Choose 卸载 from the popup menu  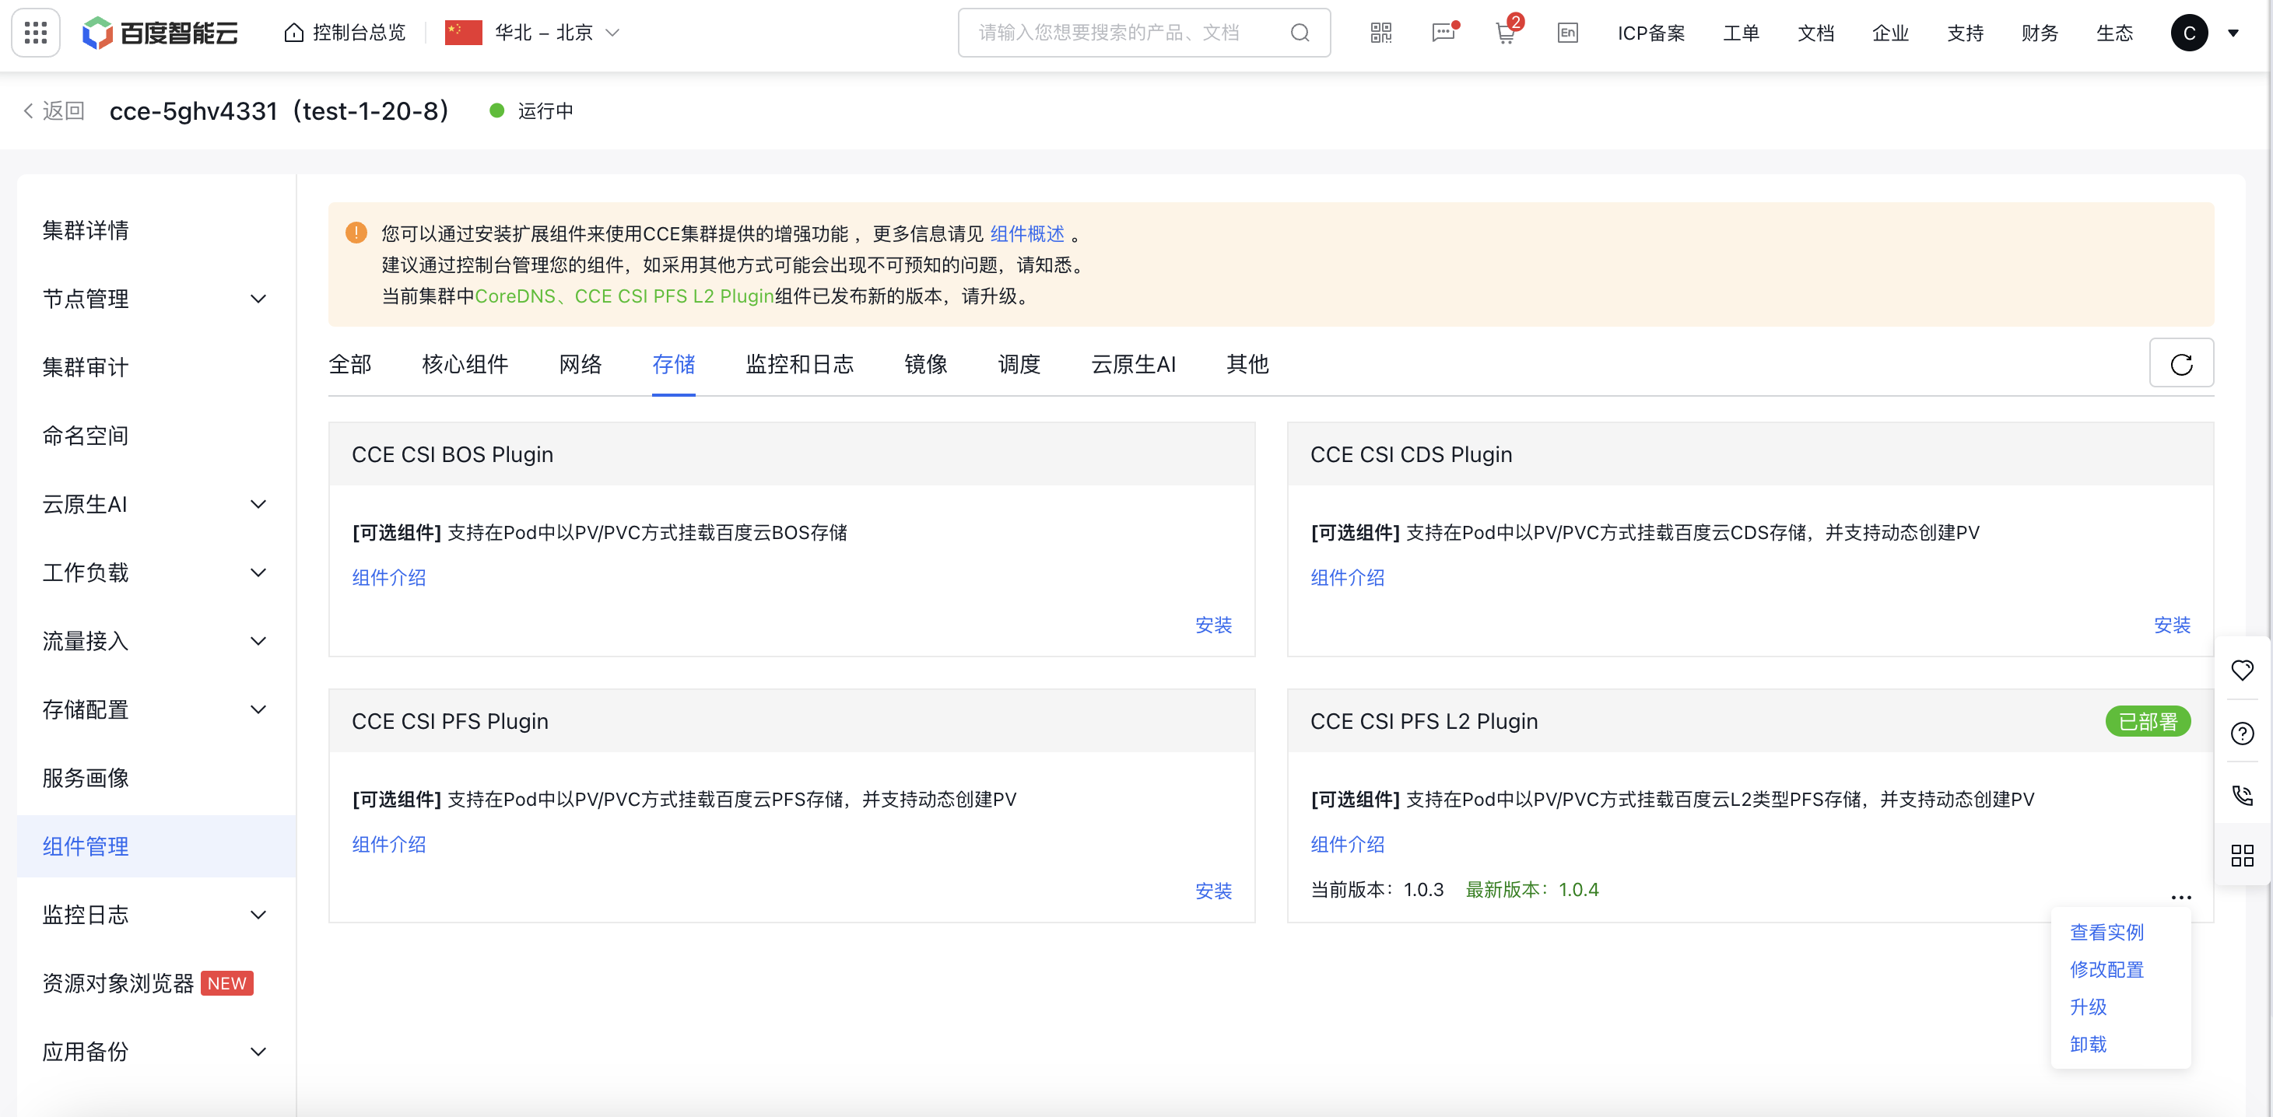click(2088, 1045)
